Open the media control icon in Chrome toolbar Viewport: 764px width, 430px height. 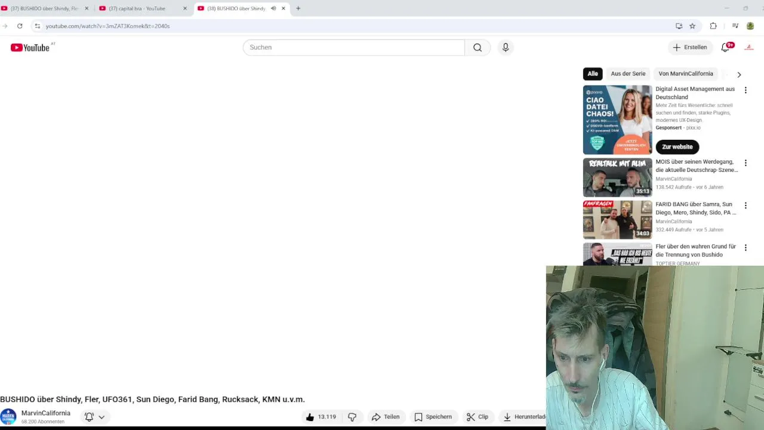735,26
